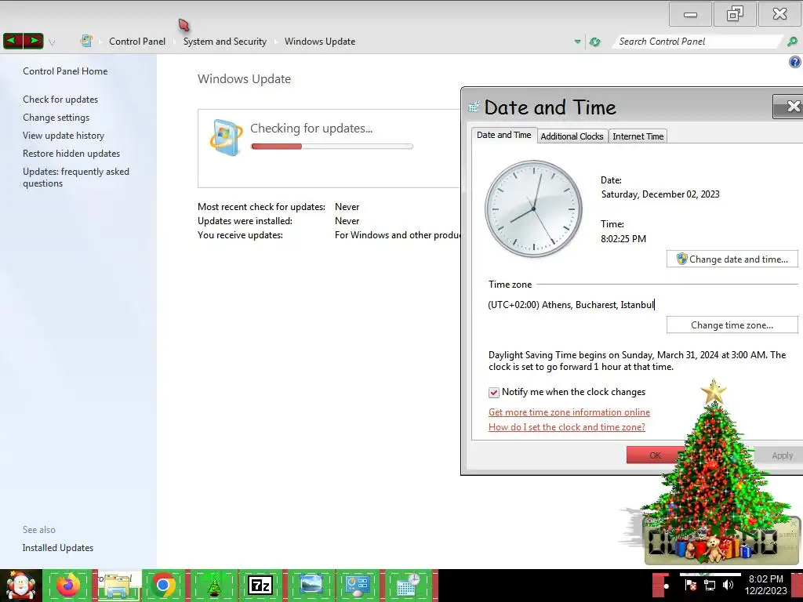The height and width of the screenshot is (602, 803).
Task: Open How do I set the clock link
Action: click(567, 427)
